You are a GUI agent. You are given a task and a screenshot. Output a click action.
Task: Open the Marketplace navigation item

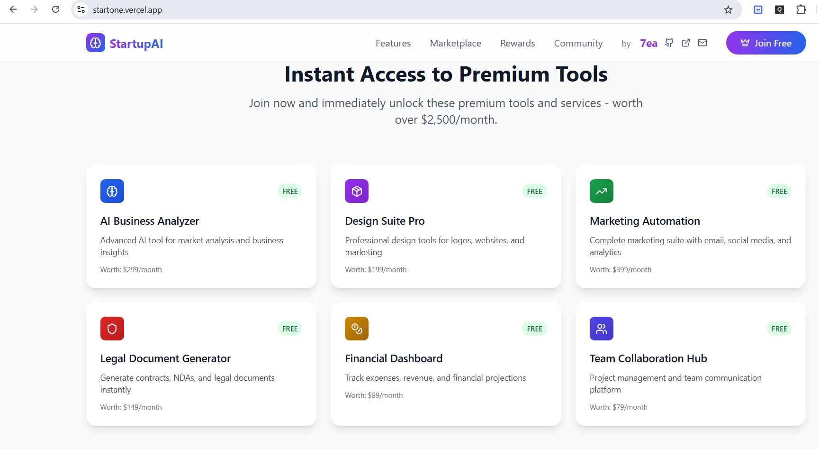455,43
